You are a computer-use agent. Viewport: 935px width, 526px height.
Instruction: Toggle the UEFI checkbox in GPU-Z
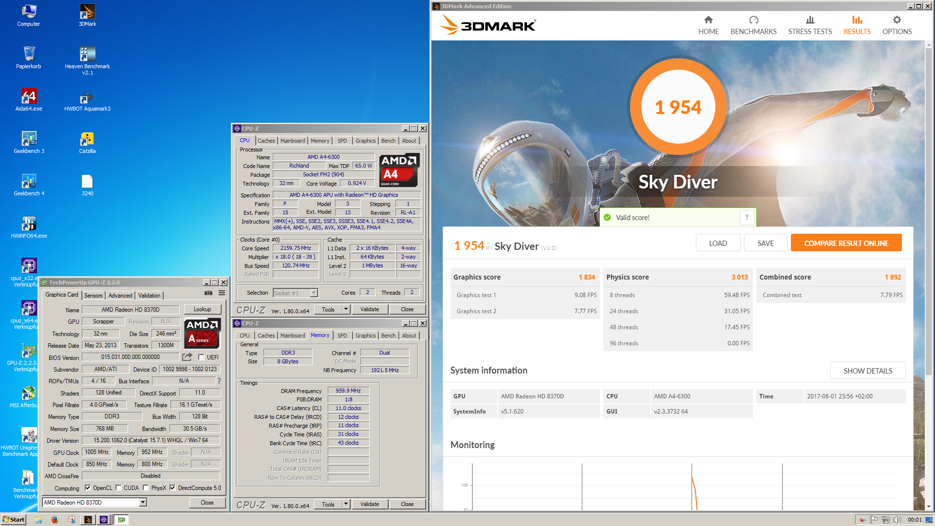pos(201,357)
